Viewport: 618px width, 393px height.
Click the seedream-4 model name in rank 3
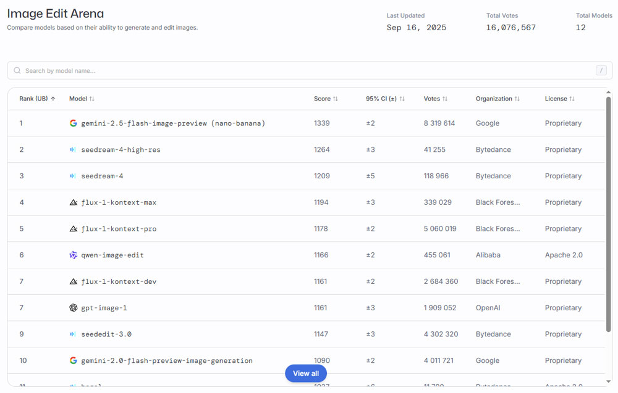102,176
